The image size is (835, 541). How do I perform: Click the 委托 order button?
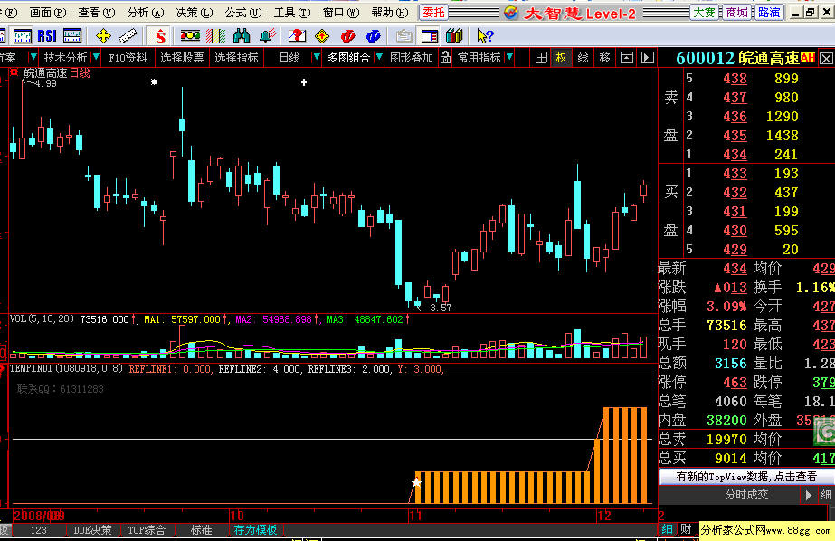pyautogui.click(x=433, y=13)
